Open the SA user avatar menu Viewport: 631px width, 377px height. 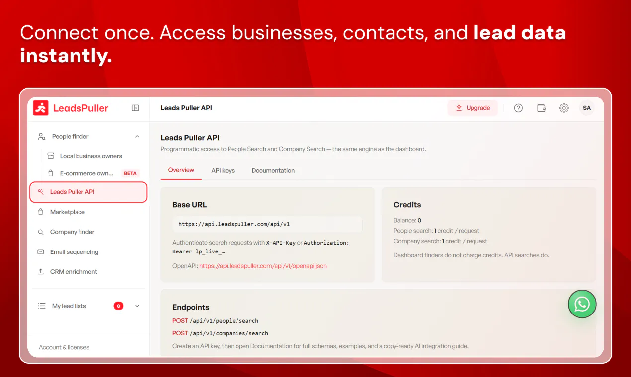pyautogui.click(x=587, y=108)
